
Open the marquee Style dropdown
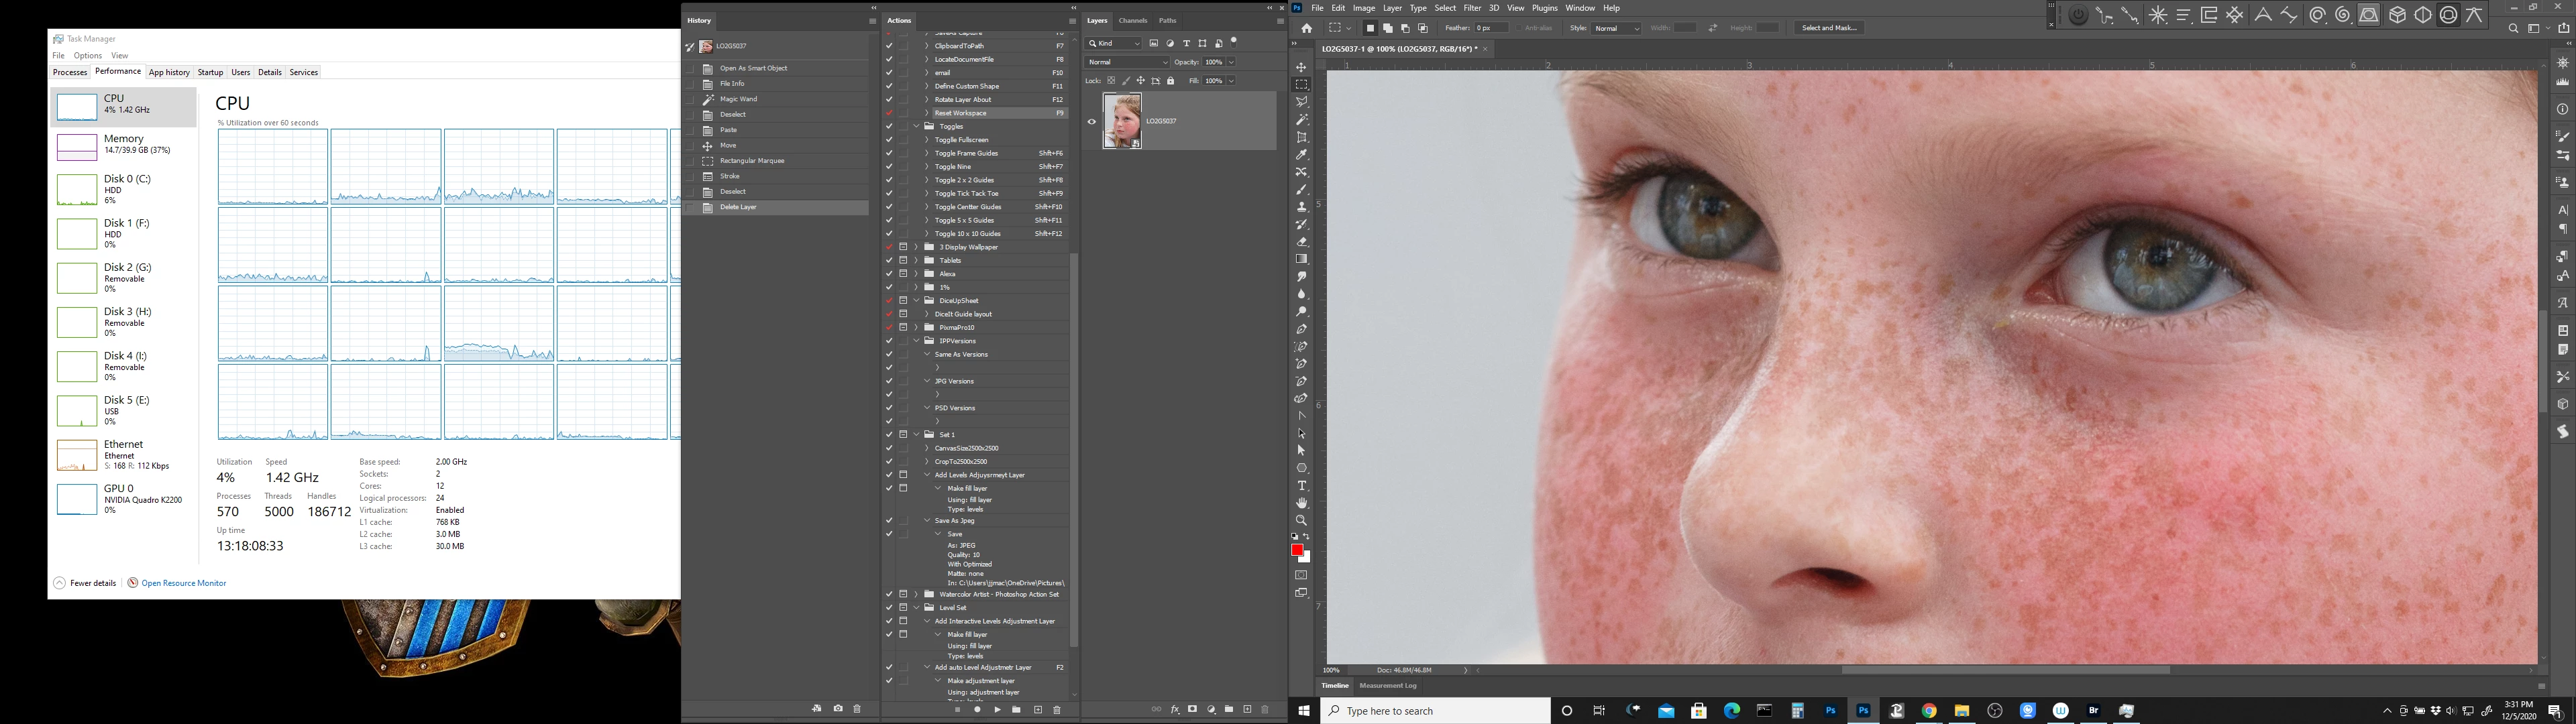click(x=1616, y=28)
